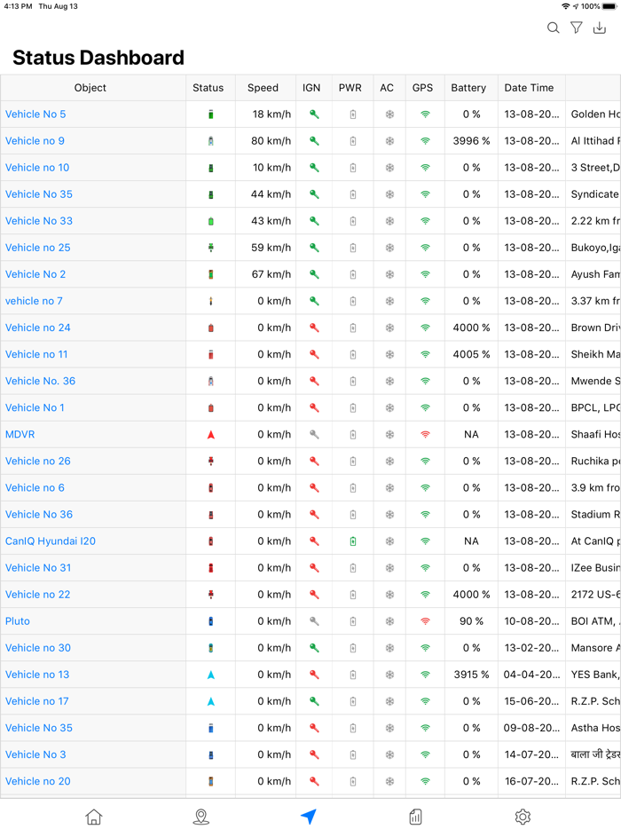Tap the download export icon
Viewport: 621px width, 829px height.
pyautogui.click(x=600, y=28)
